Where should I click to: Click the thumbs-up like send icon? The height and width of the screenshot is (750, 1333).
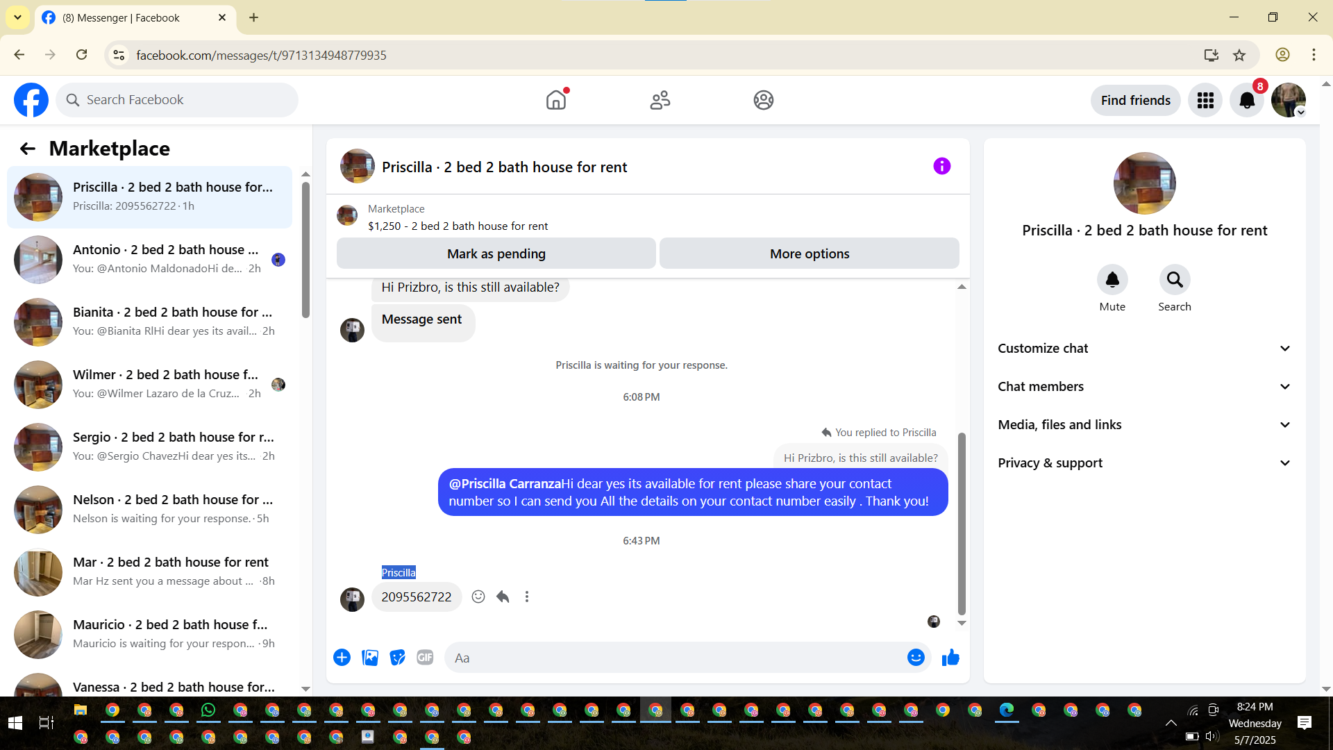950,658
